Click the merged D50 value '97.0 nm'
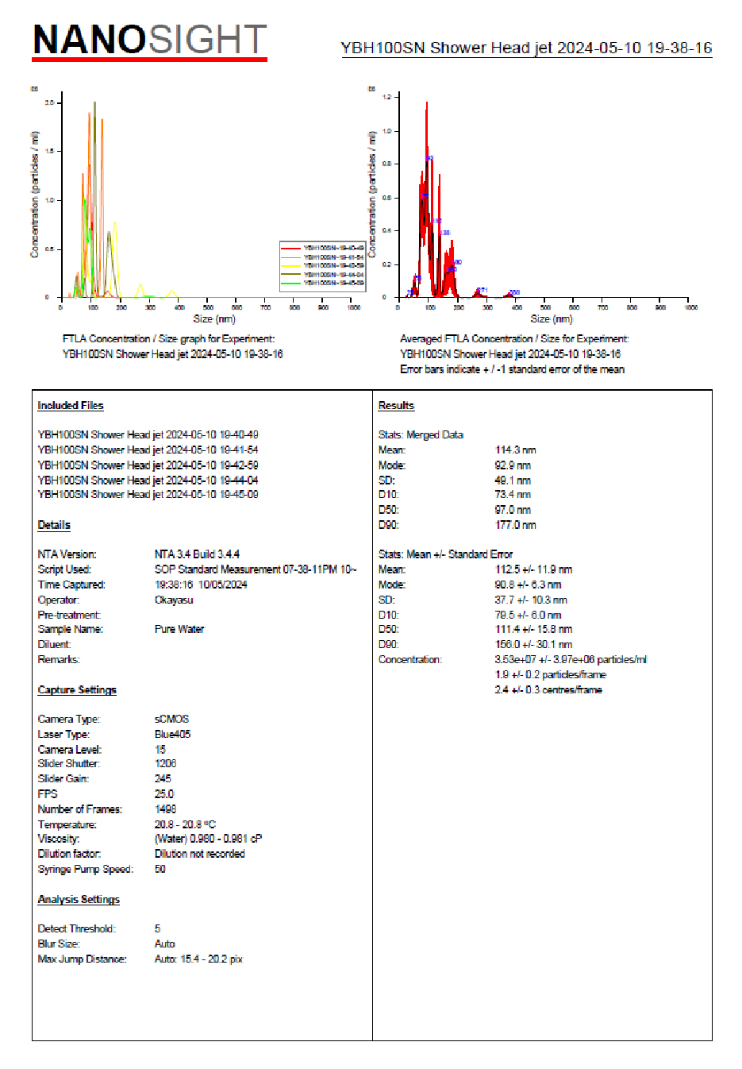742x1069 pixels. [513, 510]
